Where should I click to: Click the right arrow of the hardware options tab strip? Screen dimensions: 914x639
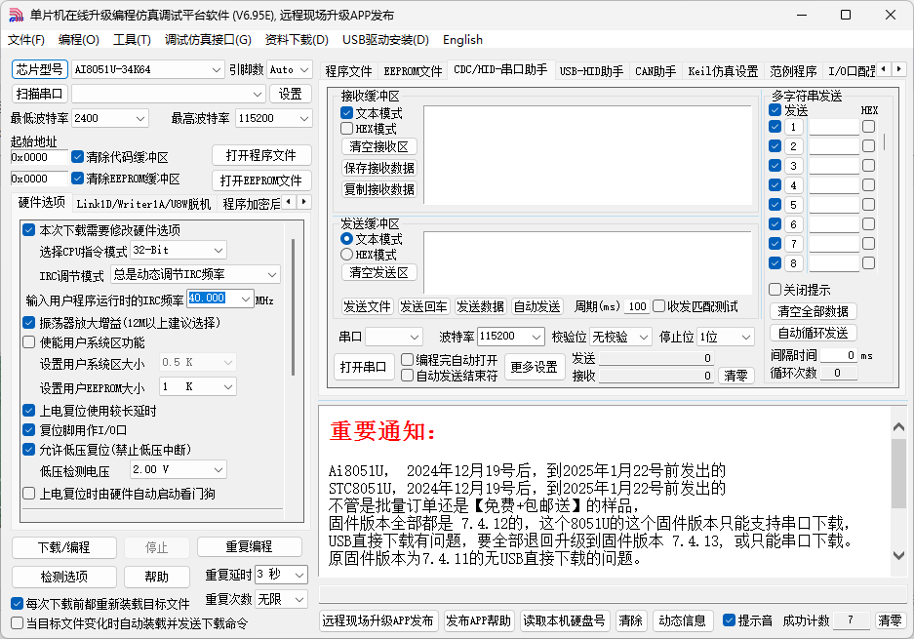point(303,202)
